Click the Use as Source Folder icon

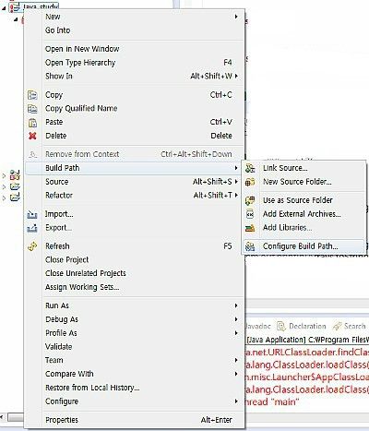(250, 200)
